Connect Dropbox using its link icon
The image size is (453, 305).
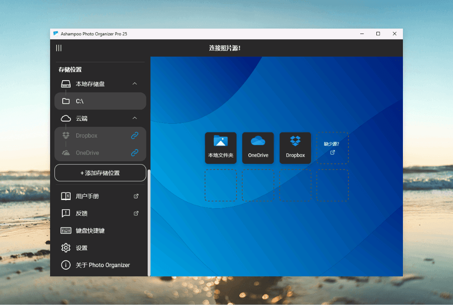[x=135, y=136]
